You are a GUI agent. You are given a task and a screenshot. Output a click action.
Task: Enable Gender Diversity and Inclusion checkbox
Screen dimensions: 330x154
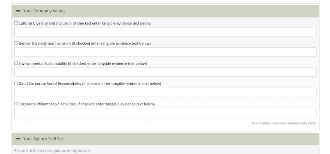[16, 43]
